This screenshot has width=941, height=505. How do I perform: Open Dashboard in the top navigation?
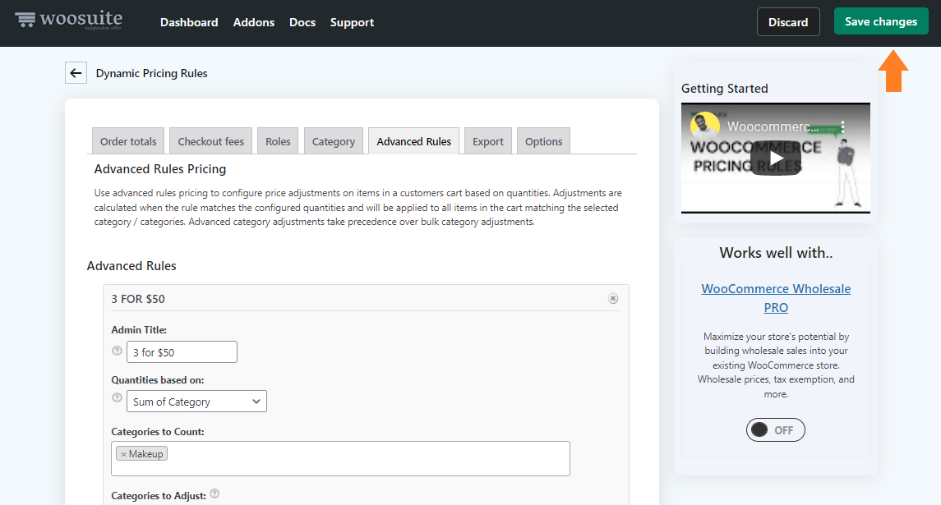(x=189, y=22)
